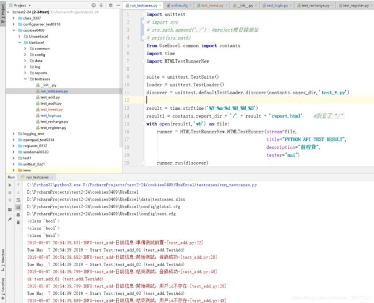Pin the Run tab
The height and width of the screenshot is (303, 374).
pos(10,219)
